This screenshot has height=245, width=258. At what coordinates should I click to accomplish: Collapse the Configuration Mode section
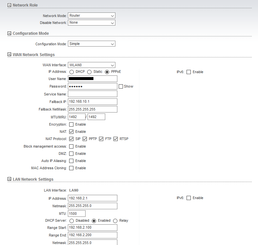(x=10, y=33)
